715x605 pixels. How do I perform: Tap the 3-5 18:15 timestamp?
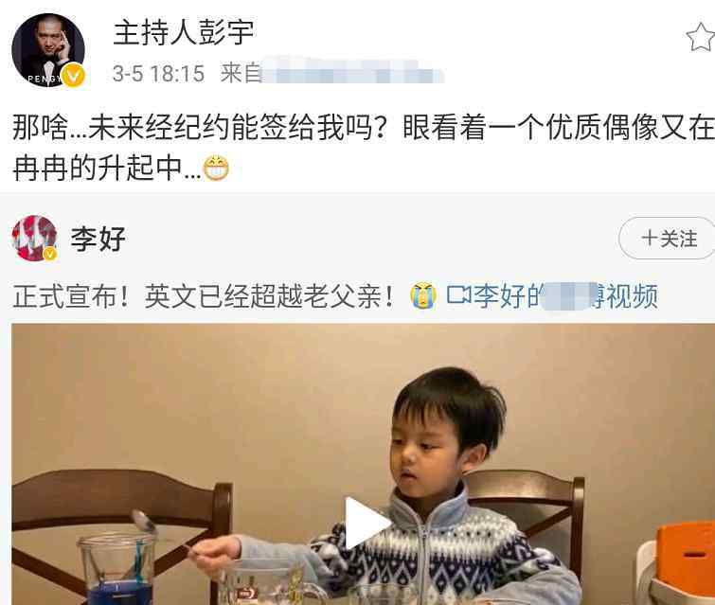(x=158, y=74)
